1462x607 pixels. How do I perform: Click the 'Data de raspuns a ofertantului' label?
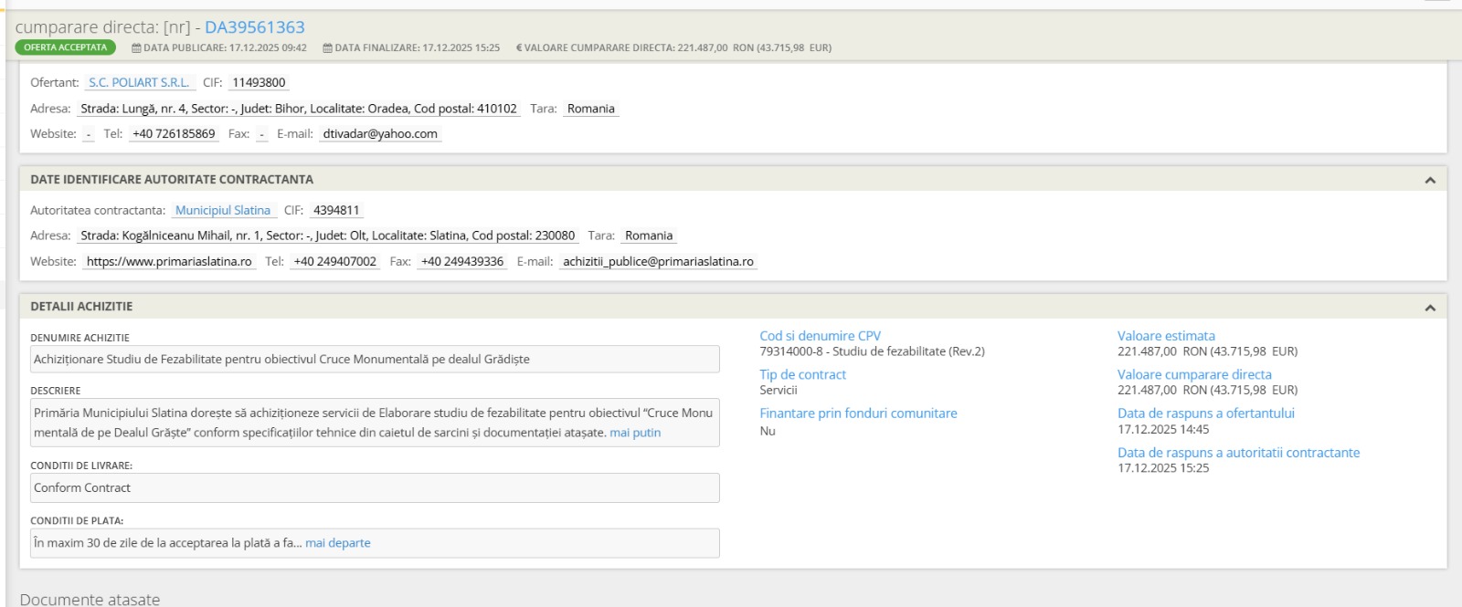pyautogui.click(x=1205, y=413)
